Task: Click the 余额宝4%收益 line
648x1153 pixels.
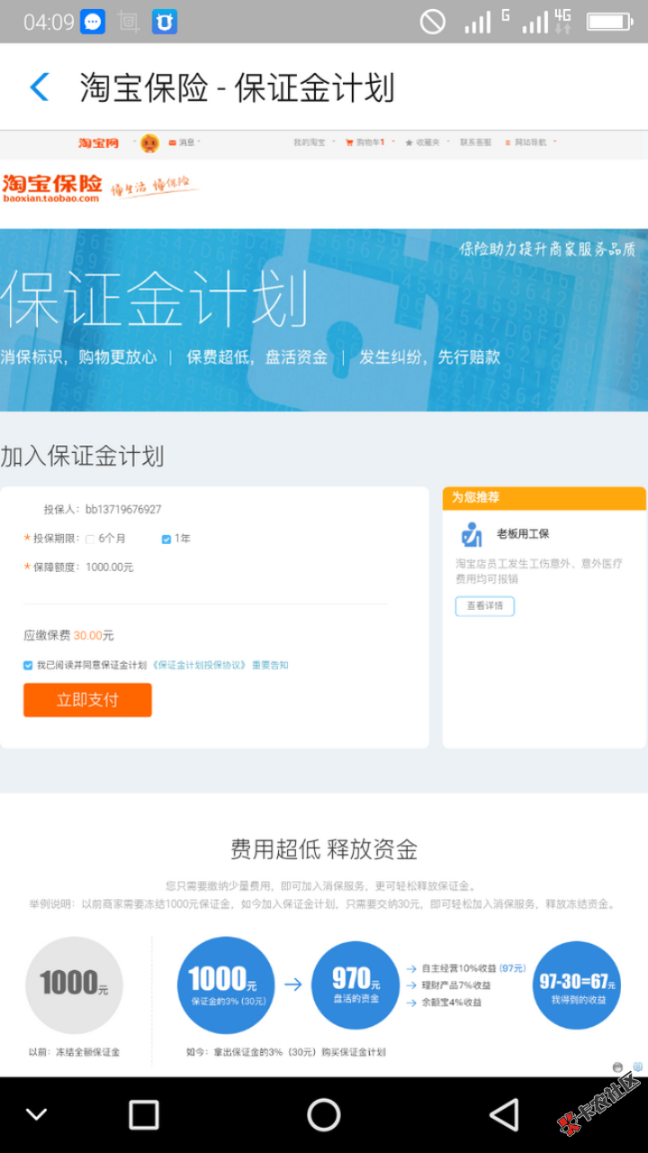Action: pos(444,1002)
